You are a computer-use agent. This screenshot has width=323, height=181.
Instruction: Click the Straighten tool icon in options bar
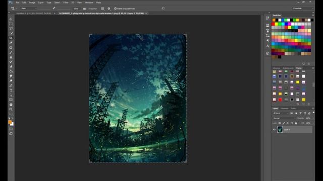(x=85, y=9)
